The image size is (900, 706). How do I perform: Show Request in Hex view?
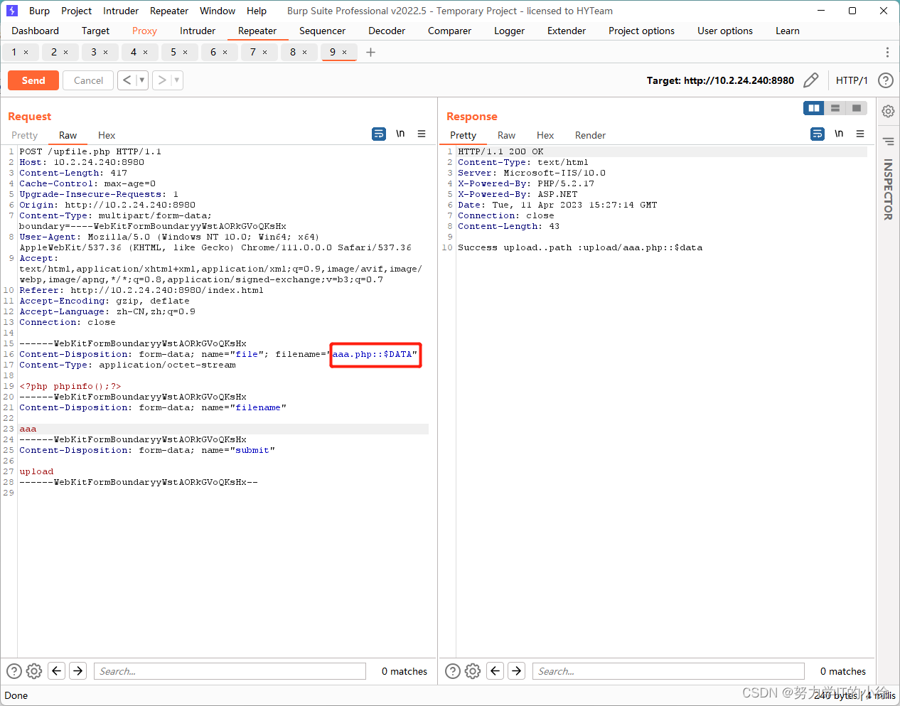tap(107, 135)
